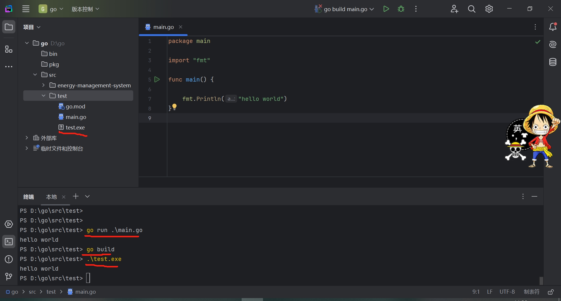The width and height of the screenshot is (561, 301).
Task: Open the Notifications bell panel
Action: coord(553,27)
